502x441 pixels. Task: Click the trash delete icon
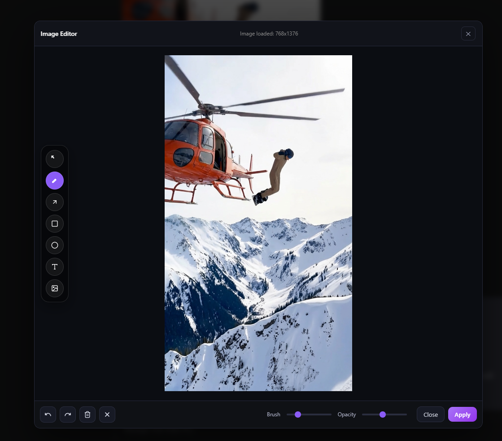pos(87,415)
